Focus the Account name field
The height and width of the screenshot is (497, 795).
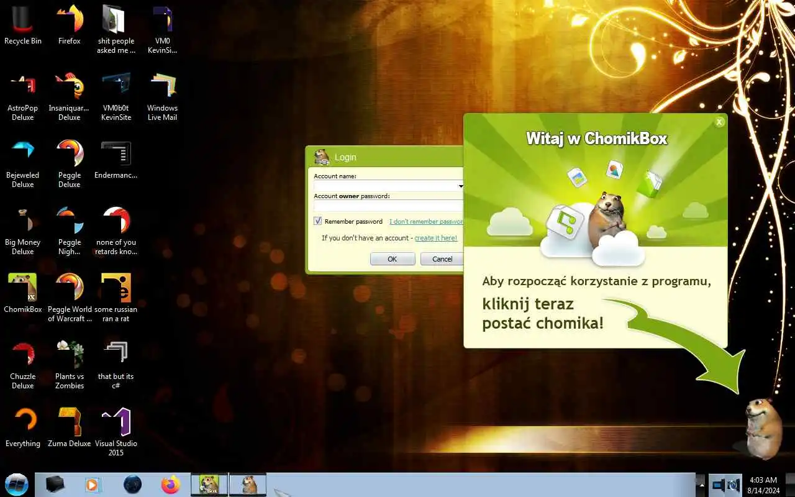(388, 186)
